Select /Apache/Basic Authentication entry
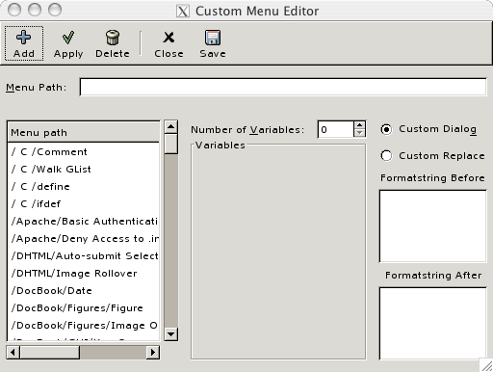Screen dimensions: 493x372 [83, 221]
